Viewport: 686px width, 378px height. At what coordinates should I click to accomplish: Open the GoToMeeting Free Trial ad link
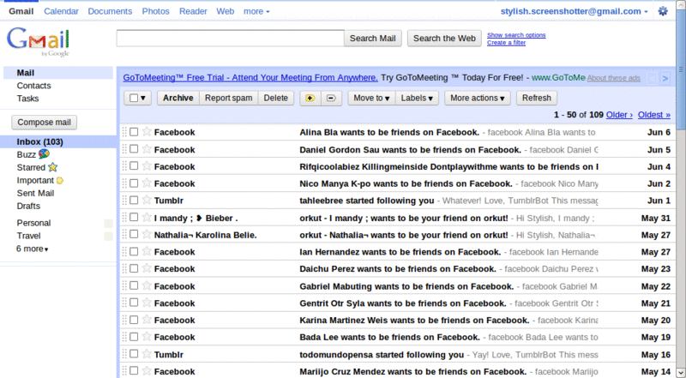click(x=250, y=78)
